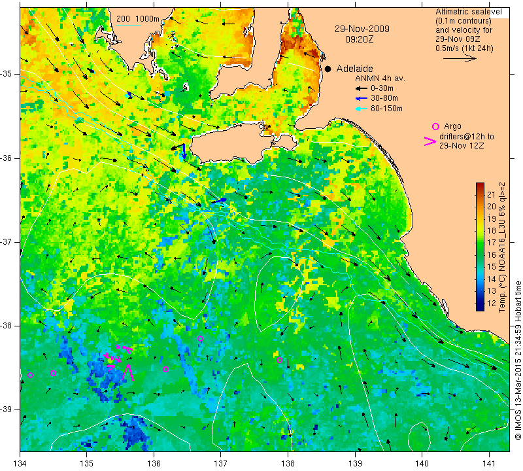This screenshot has height=471, width=523.
Task: Click the 'Adelaide' city label
Action: pyautogui.click(x=354, y=69)
